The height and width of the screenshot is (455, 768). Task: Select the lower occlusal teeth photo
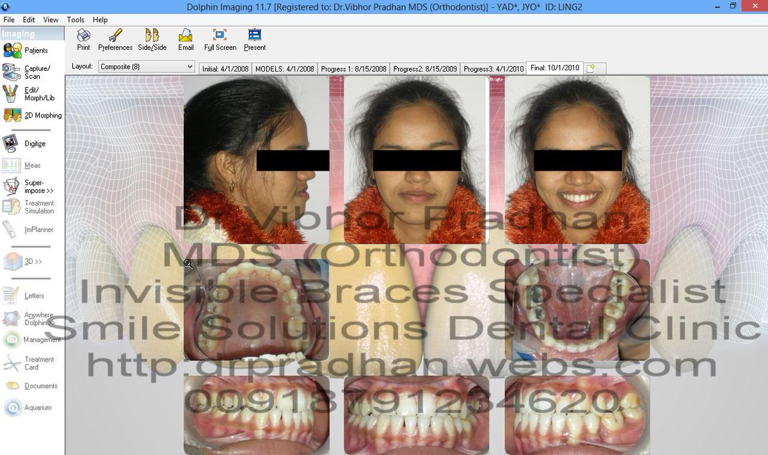[577, 310]
